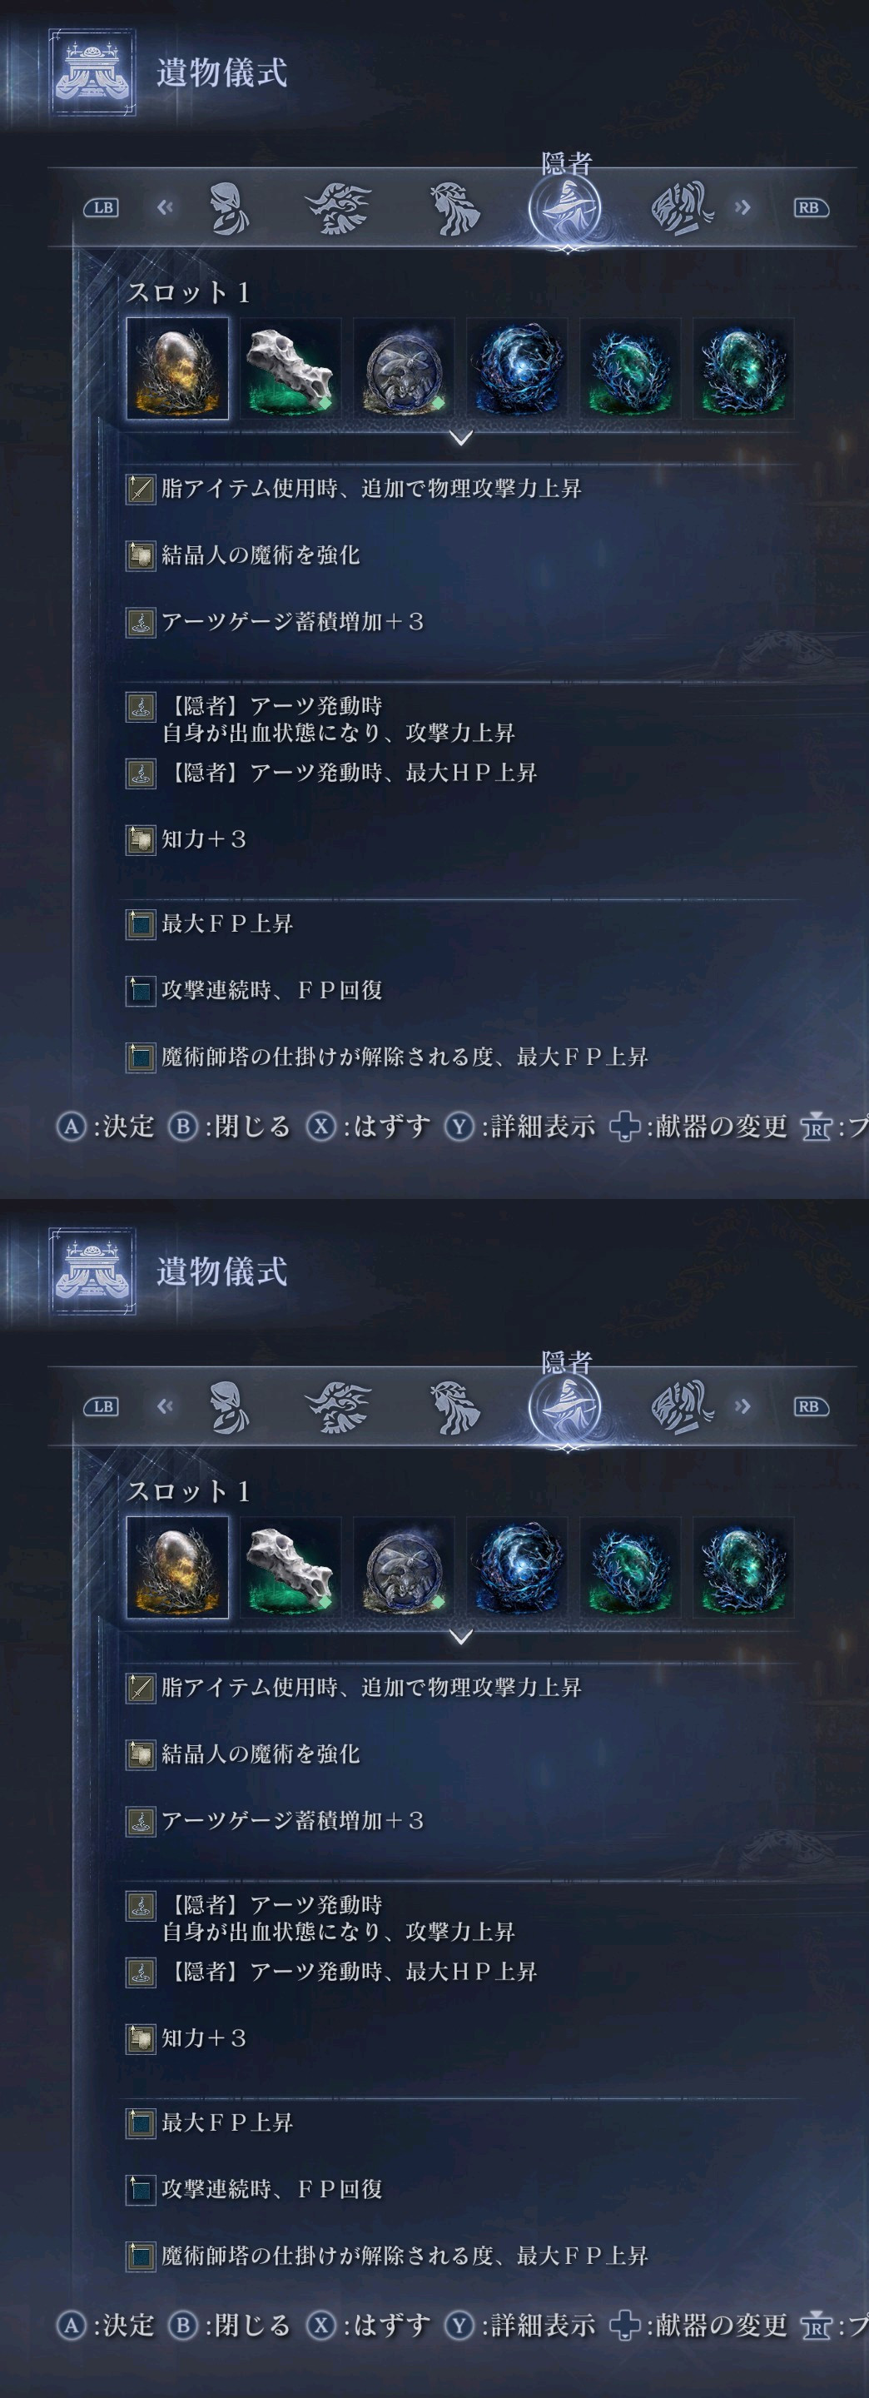Select the golden egg relic in upper slot row
The height and width of the screenshot is (2398, 869).
click(177, 369)
